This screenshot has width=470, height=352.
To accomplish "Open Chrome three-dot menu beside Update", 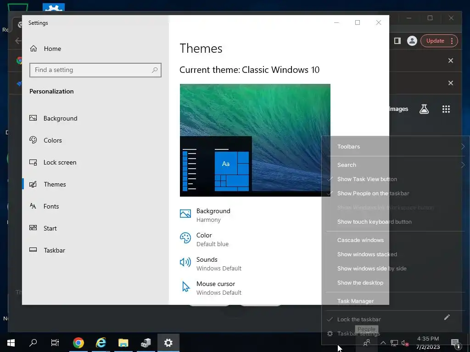I will [x=452, y=41].
